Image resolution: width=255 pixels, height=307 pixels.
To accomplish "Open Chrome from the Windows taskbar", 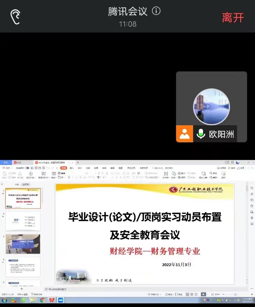I will (42, 300).
